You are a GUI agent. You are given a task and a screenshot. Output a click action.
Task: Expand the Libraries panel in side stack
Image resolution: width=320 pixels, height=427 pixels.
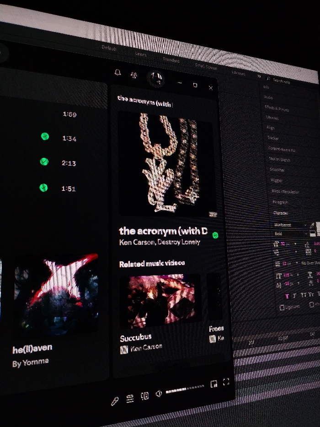272,118
